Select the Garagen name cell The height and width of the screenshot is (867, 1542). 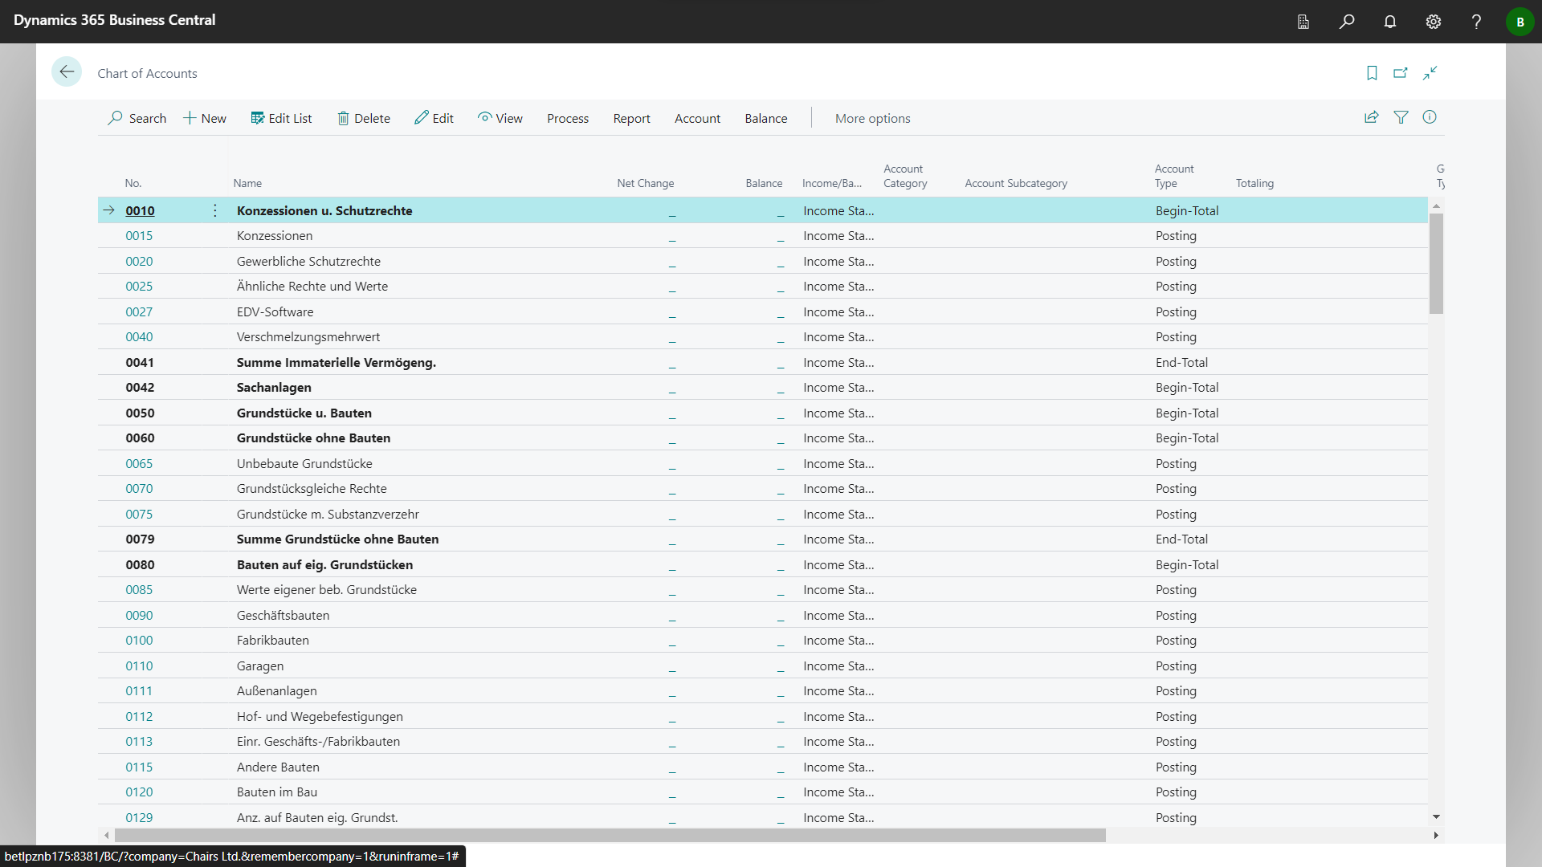tap(260, 666)
